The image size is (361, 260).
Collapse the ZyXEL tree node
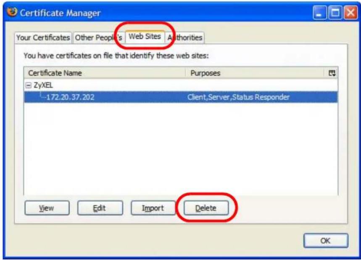(28, 86)
